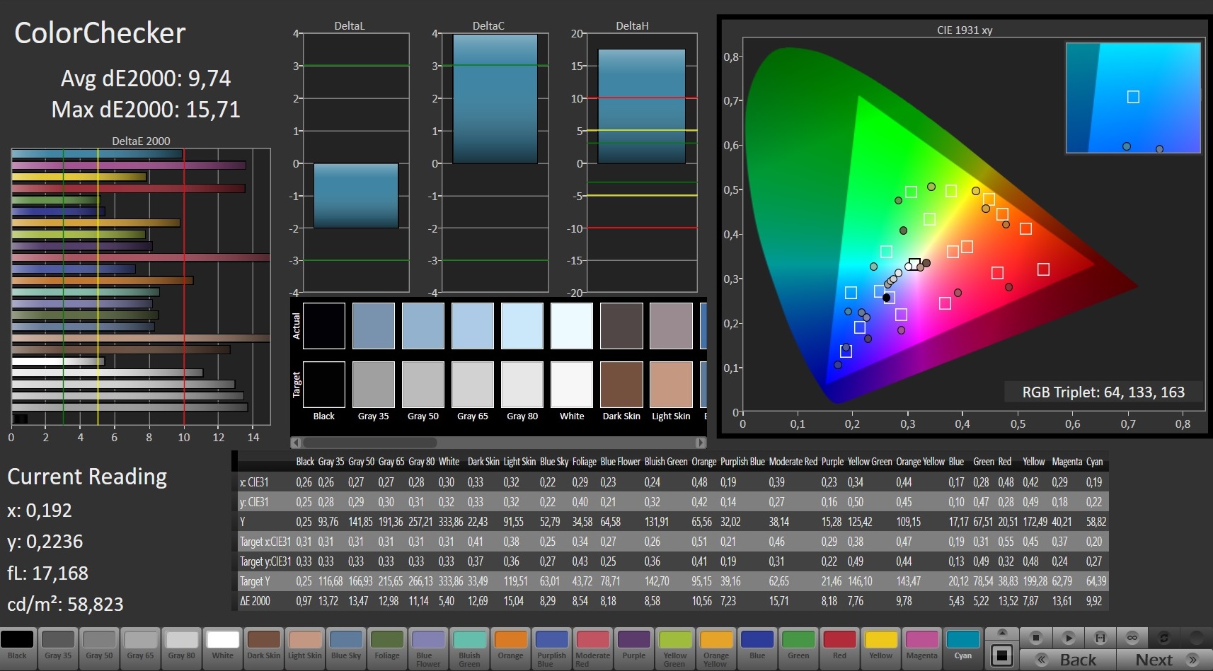Click the zoomed CIE inset preview

[1133, 98]
